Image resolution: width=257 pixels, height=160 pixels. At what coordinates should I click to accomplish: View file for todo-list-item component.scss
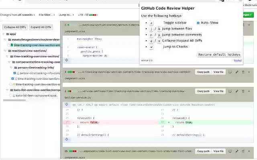[218, 151]
